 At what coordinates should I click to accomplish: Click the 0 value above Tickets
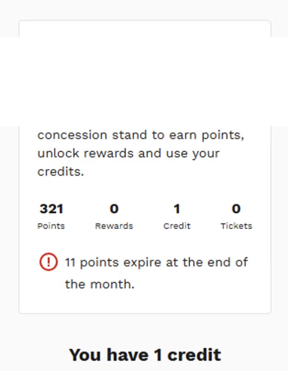[236, 209]
